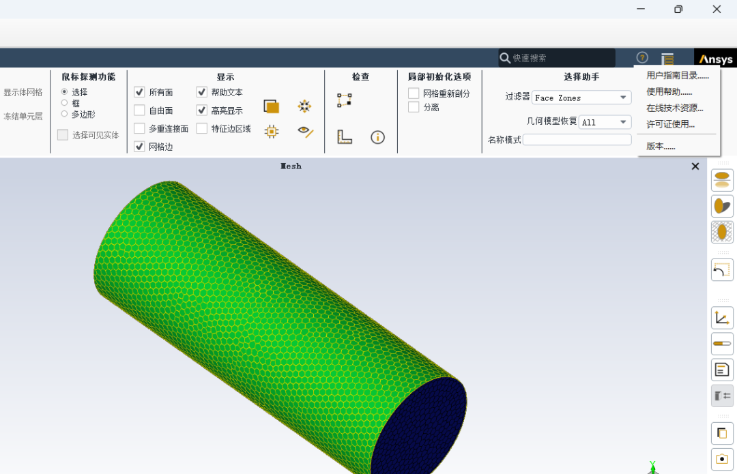Click the ellipse-with-shadow icon in right toolbar

(x=722, y=206)
